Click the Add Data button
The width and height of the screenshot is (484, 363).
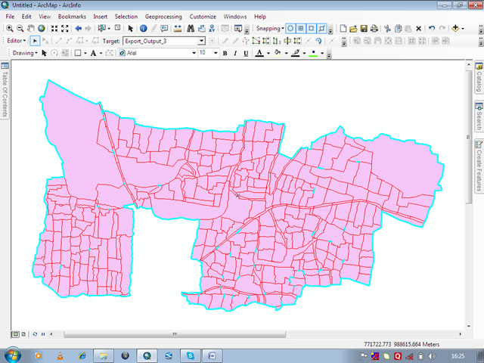tap(455, 29)
